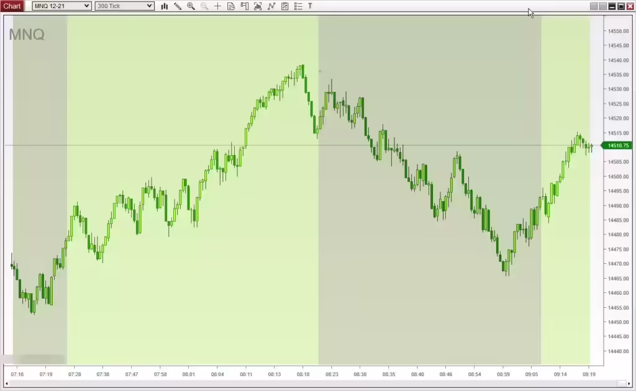Open the indicators icon with bracketed bars

(258, 6)
